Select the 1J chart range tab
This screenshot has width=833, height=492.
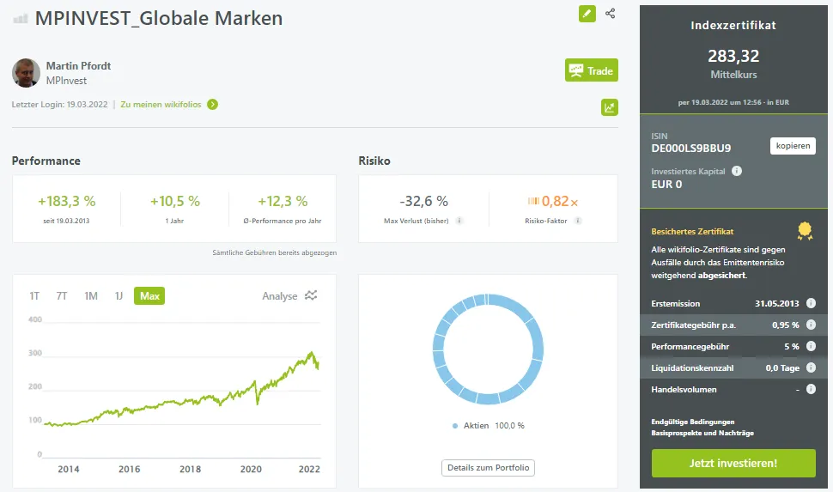[x=119, y=296]
